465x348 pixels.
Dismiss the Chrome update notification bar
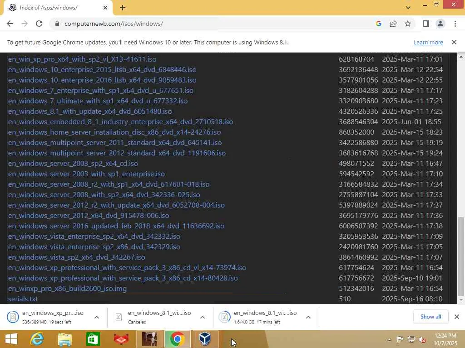[x=454, y=42]
